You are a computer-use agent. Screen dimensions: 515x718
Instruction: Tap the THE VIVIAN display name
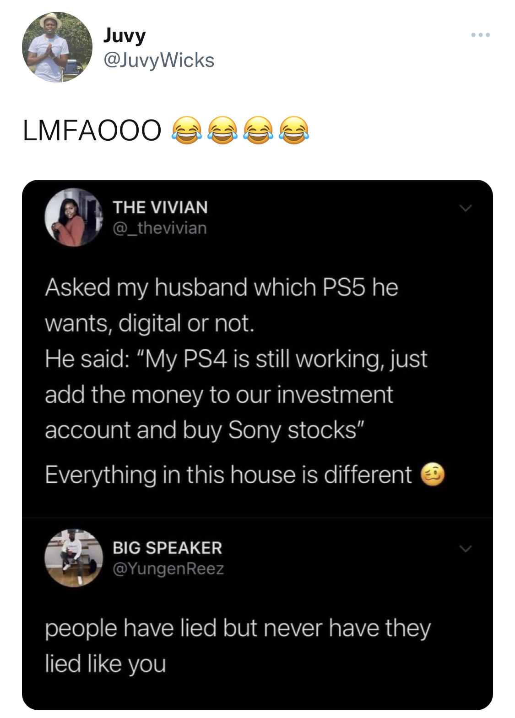160,207
